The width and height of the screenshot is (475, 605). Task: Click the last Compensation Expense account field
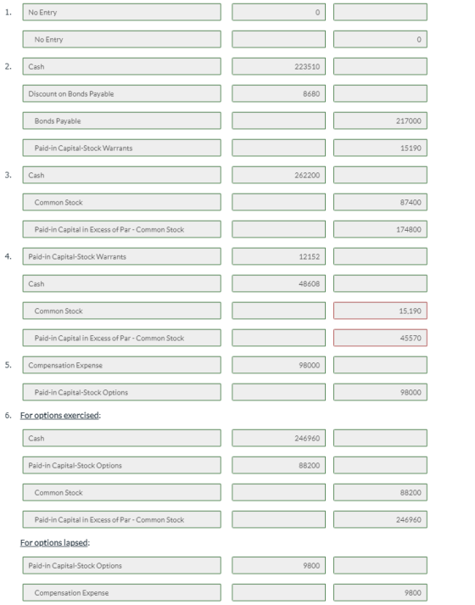coord(122,592)
